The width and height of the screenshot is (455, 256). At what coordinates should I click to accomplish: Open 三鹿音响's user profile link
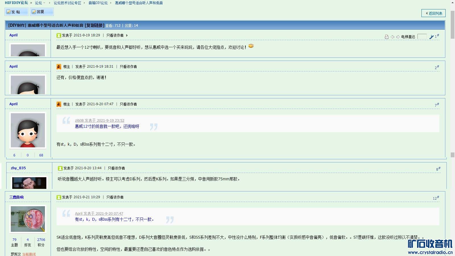click(x=16, y=197)
